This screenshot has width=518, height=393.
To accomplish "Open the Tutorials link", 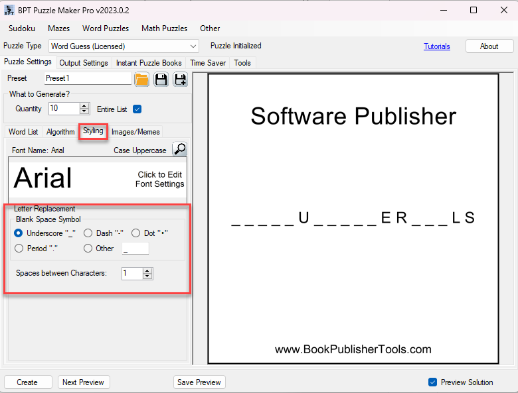I will point(437,46).
